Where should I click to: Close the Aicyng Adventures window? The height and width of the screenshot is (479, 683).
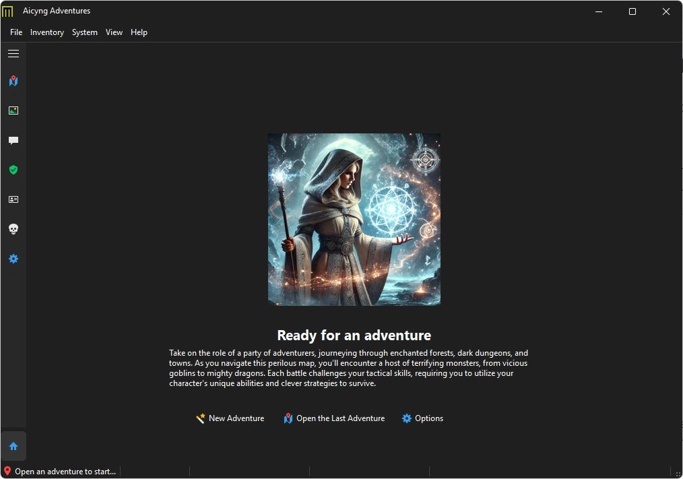tap(666, 11)
